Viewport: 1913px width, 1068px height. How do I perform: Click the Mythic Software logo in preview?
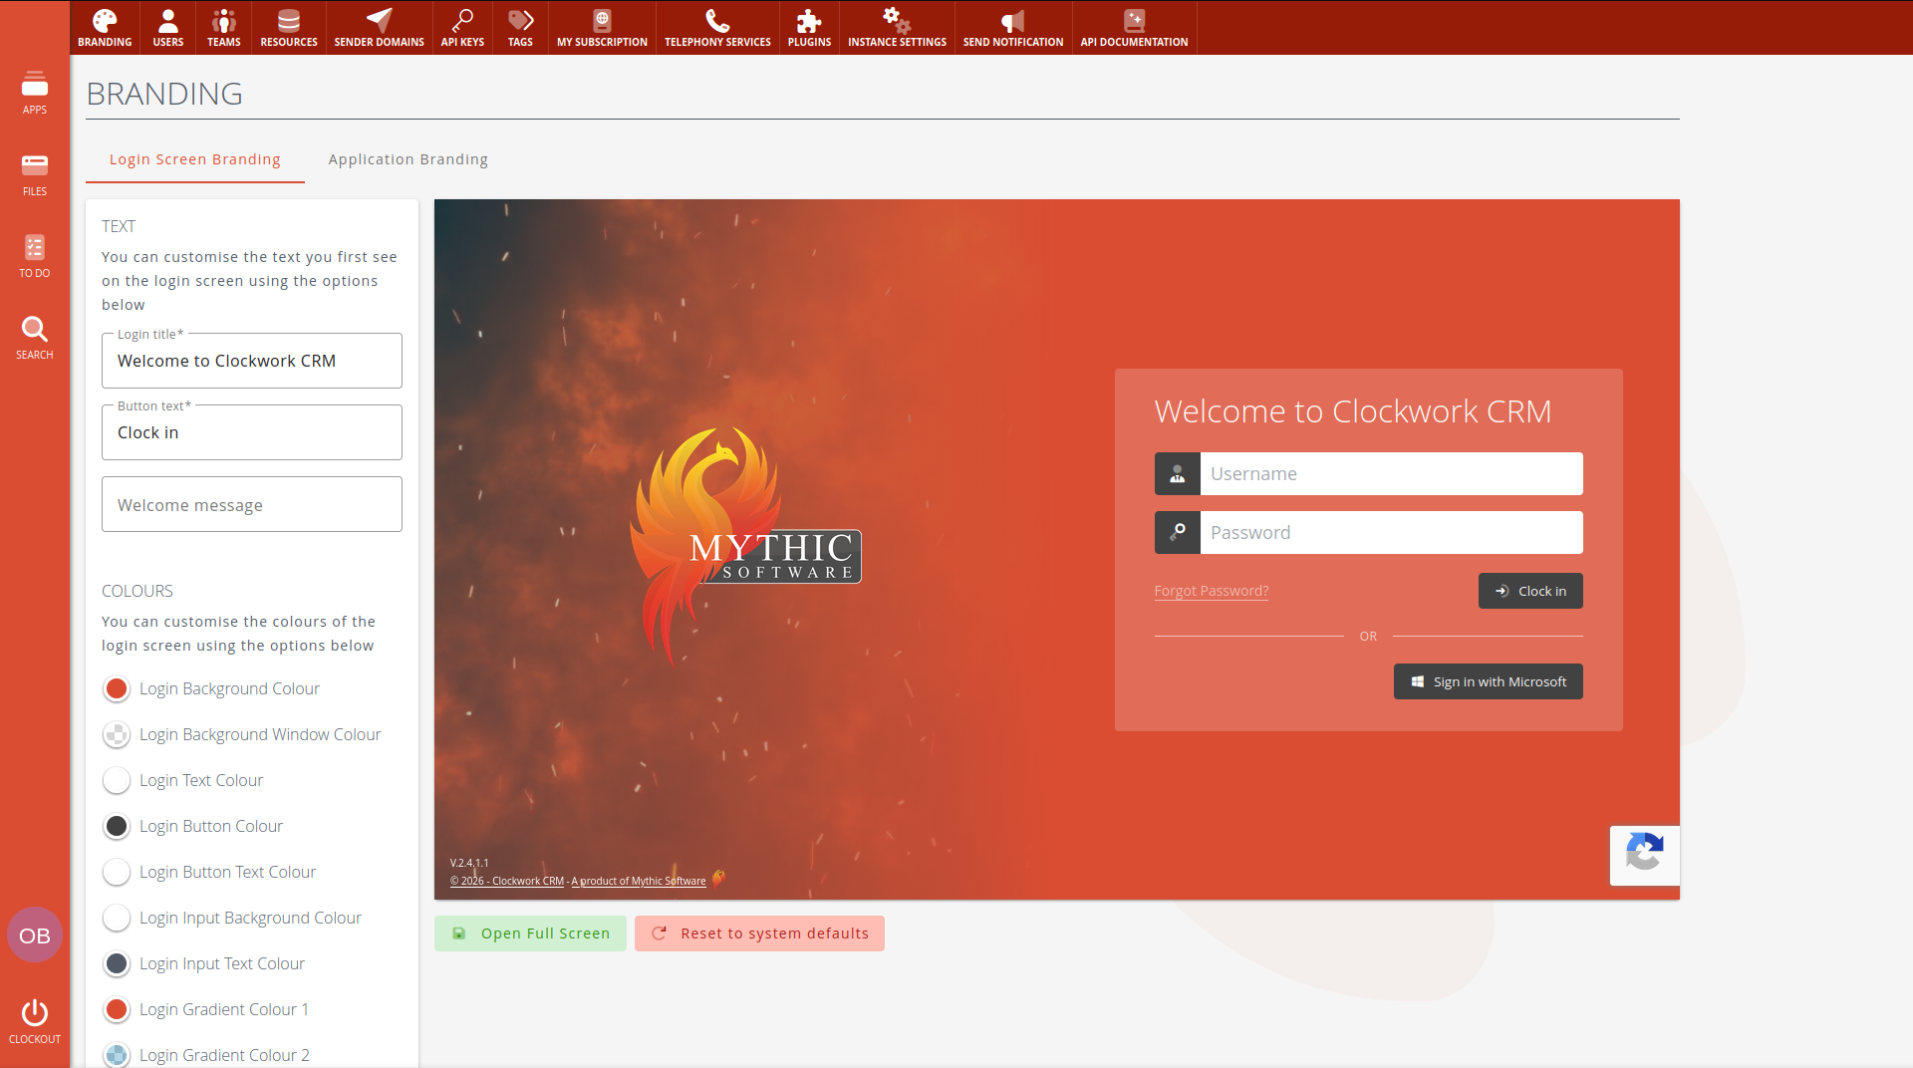(x=745, y=546)
